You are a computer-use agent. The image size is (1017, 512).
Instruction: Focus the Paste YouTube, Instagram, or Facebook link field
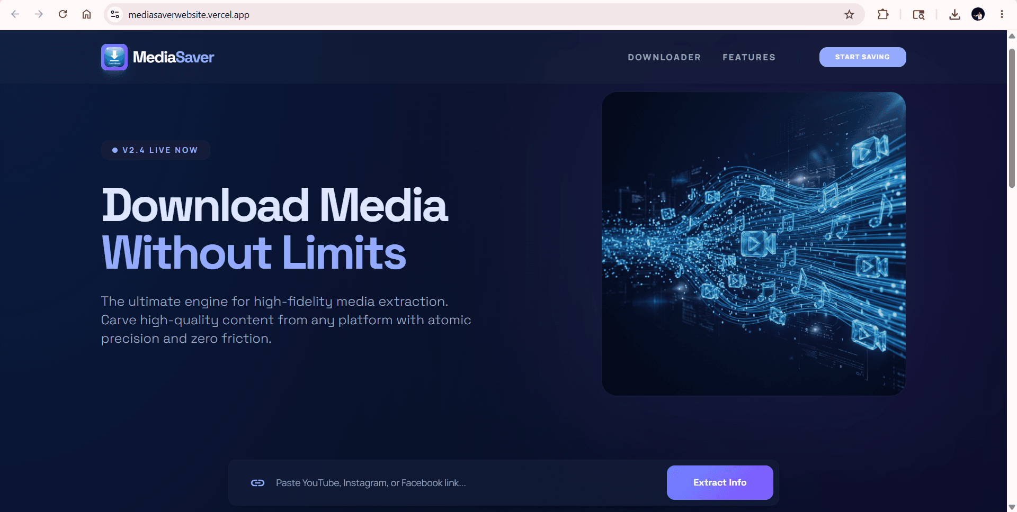[466, 483]
